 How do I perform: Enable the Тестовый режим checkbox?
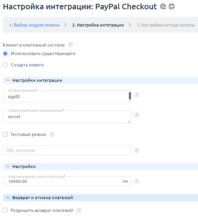click(5, 134)
